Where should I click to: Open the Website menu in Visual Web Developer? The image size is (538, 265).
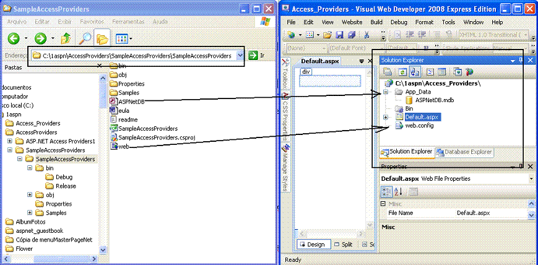(352, 22)
